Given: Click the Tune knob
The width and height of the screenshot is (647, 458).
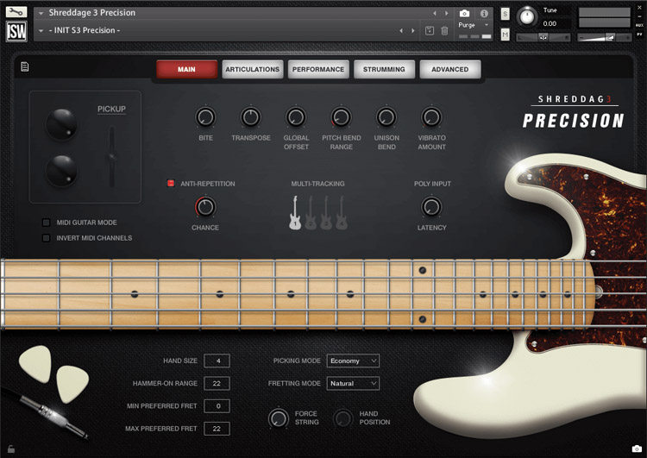Looking at the screenshot, I should point(527,16).
